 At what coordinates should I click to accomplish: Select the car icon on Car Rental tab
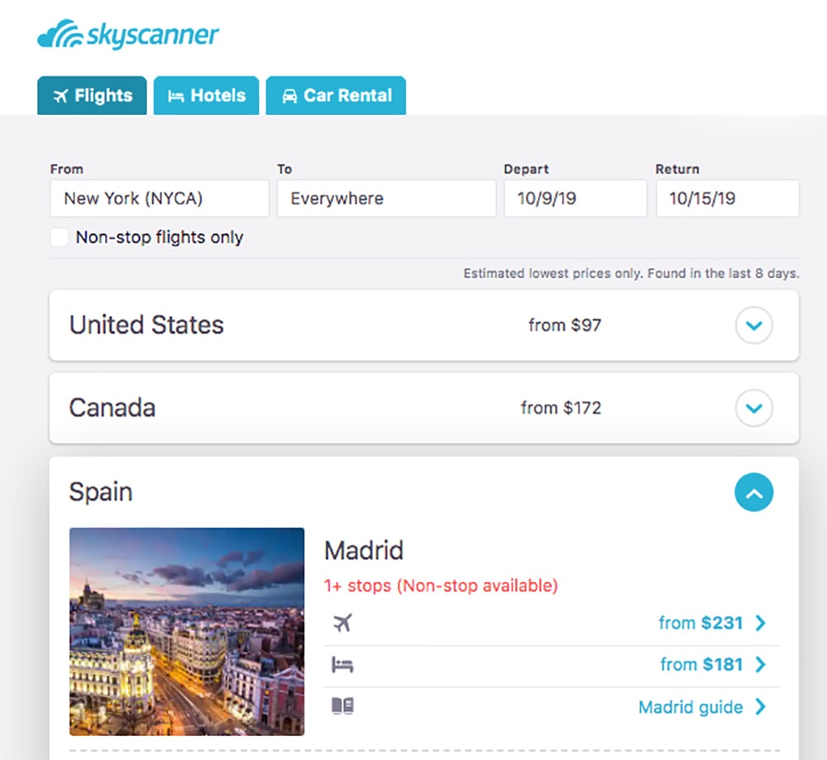[288, 96]
